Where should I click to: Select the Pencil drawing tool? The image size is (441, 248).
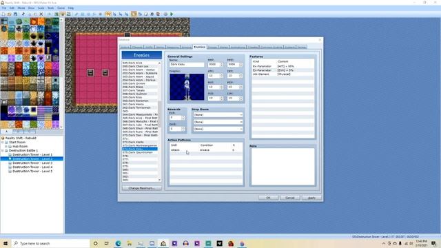pos(76,14)
